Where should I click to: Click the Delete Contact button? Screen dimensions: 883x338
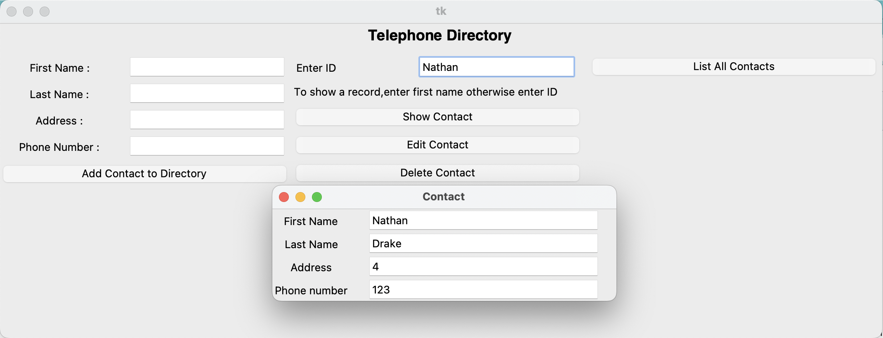[437, 173]
